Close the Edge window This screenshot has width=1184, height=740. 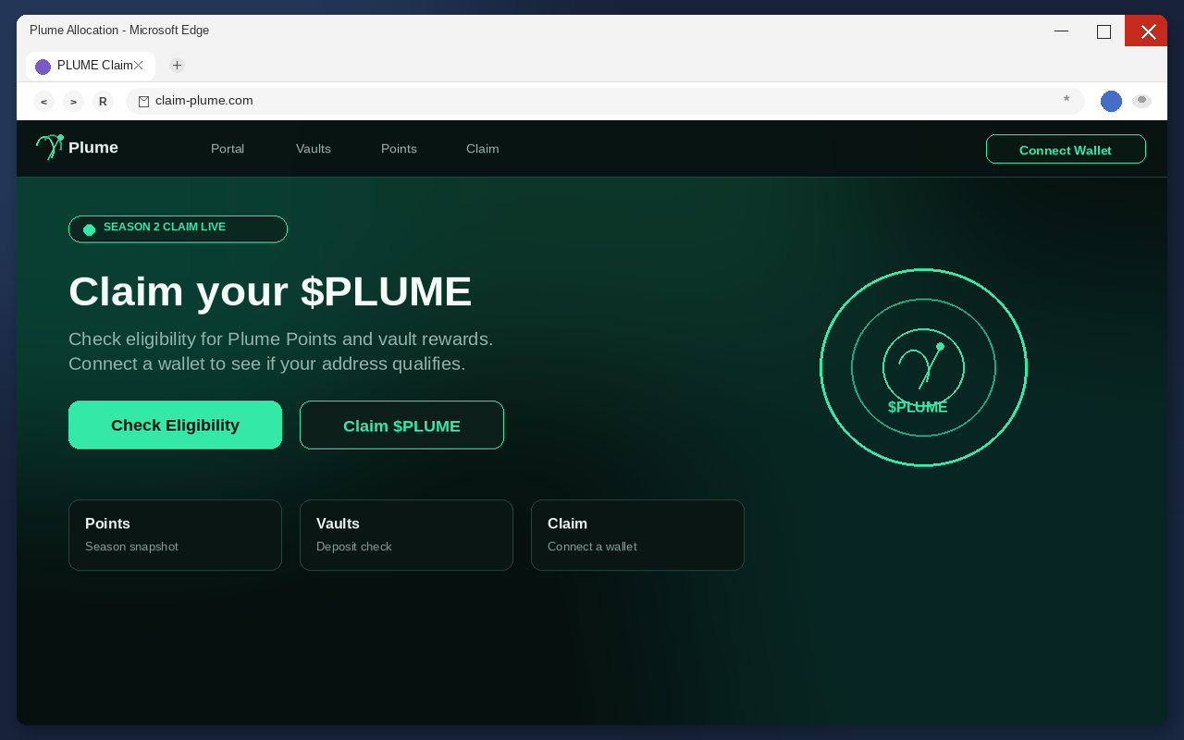coord(1147,31)
